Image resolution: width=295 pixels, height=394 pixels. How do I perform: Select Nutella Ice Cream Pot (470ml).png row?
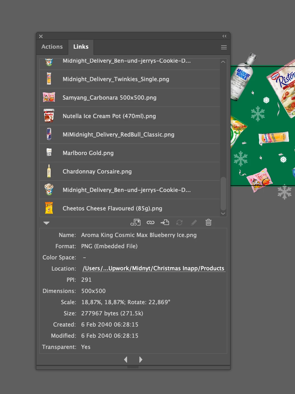click(x=130, y=116)
